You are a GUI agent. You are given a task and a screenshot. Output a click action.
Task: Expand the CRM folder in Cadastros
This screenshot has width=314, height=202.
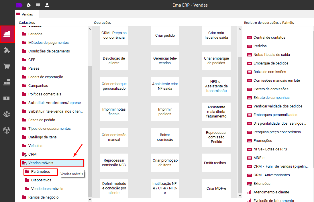pos(25,156)
